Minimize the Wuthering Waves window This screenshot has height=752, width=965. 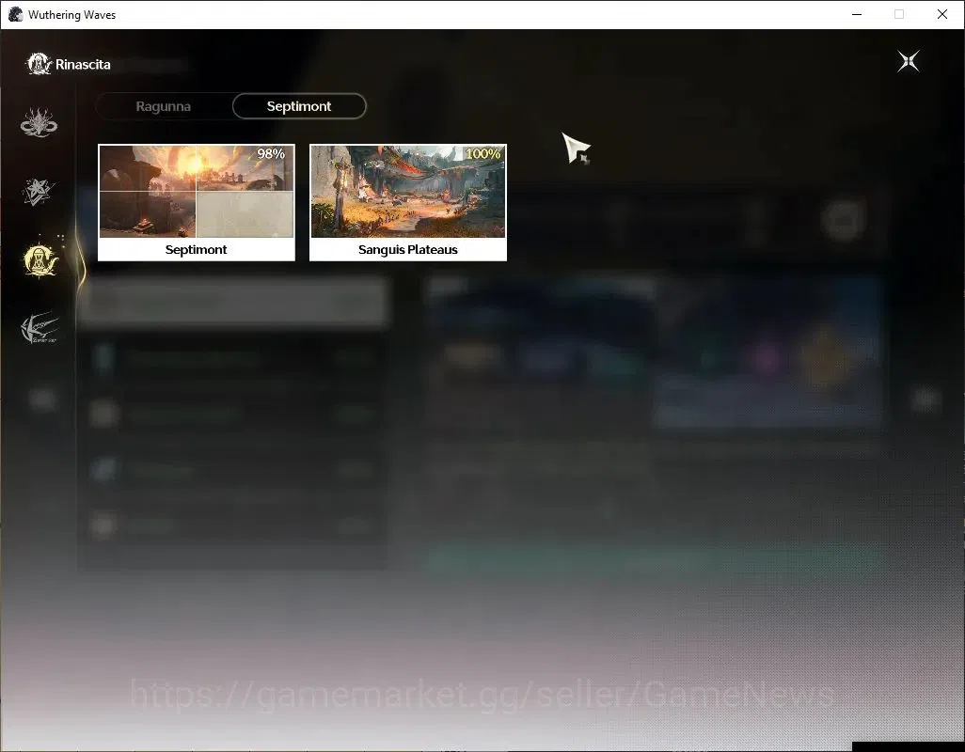(857, 14)
